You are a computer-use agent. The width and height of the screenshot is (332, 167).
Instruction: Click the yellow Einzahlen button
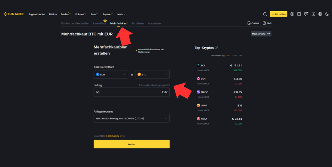(278, 14)
